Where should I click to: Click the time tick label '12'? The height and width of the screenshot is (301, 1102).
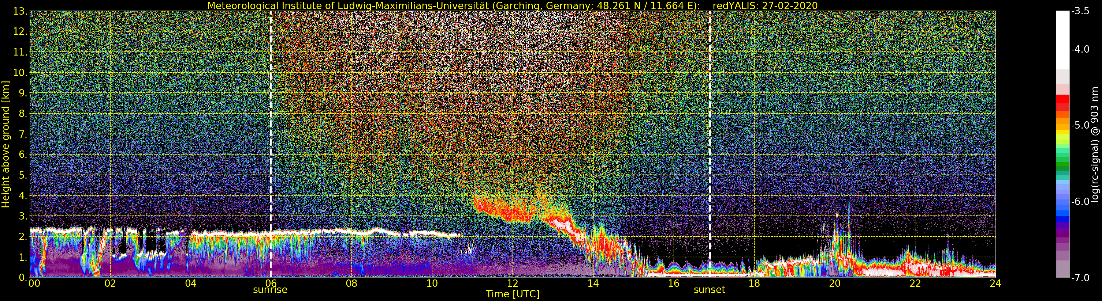point(513,283)
